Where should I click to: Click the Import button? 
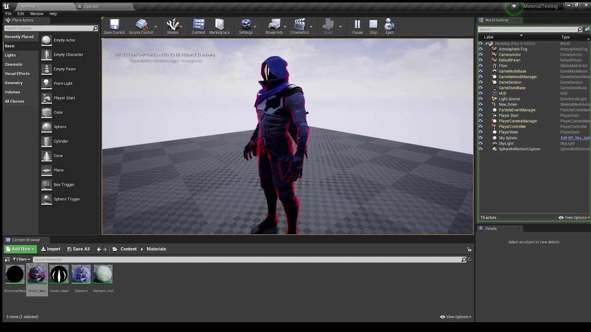51,249
